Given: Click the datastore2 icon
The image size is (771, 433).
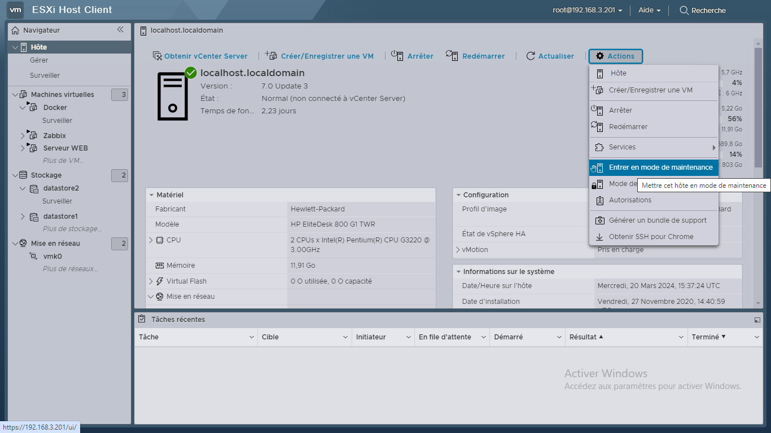Looking at the screenshot, I should 34,188.
